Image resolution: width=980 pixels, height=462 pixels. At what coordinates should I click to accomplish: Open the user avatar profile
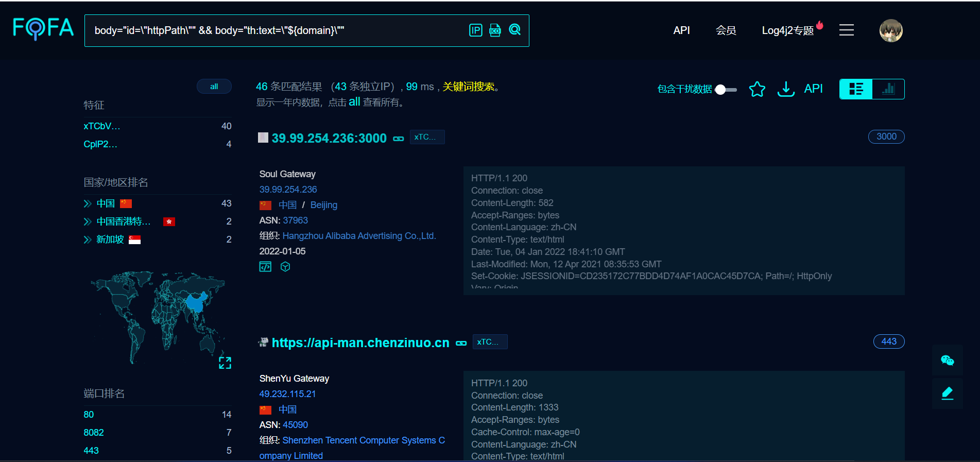(x=890, y=30)
